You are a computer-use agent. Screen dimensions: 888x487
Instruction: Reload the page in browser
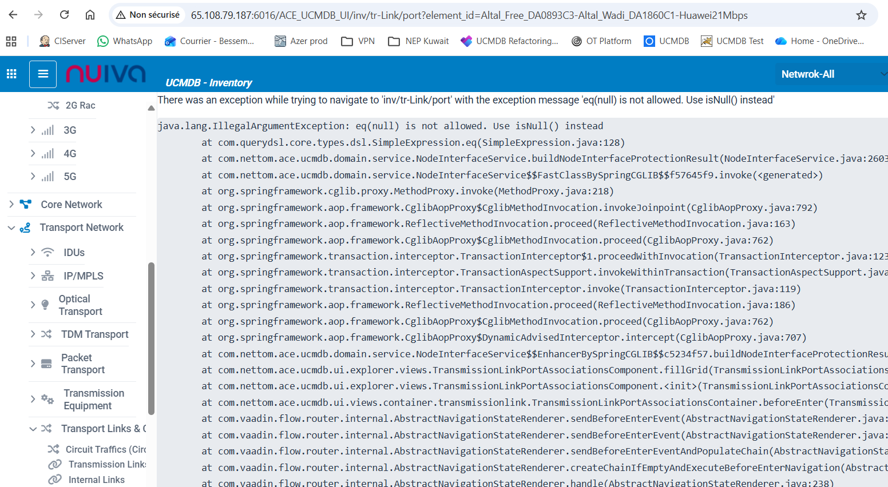[x=65, y=15]
